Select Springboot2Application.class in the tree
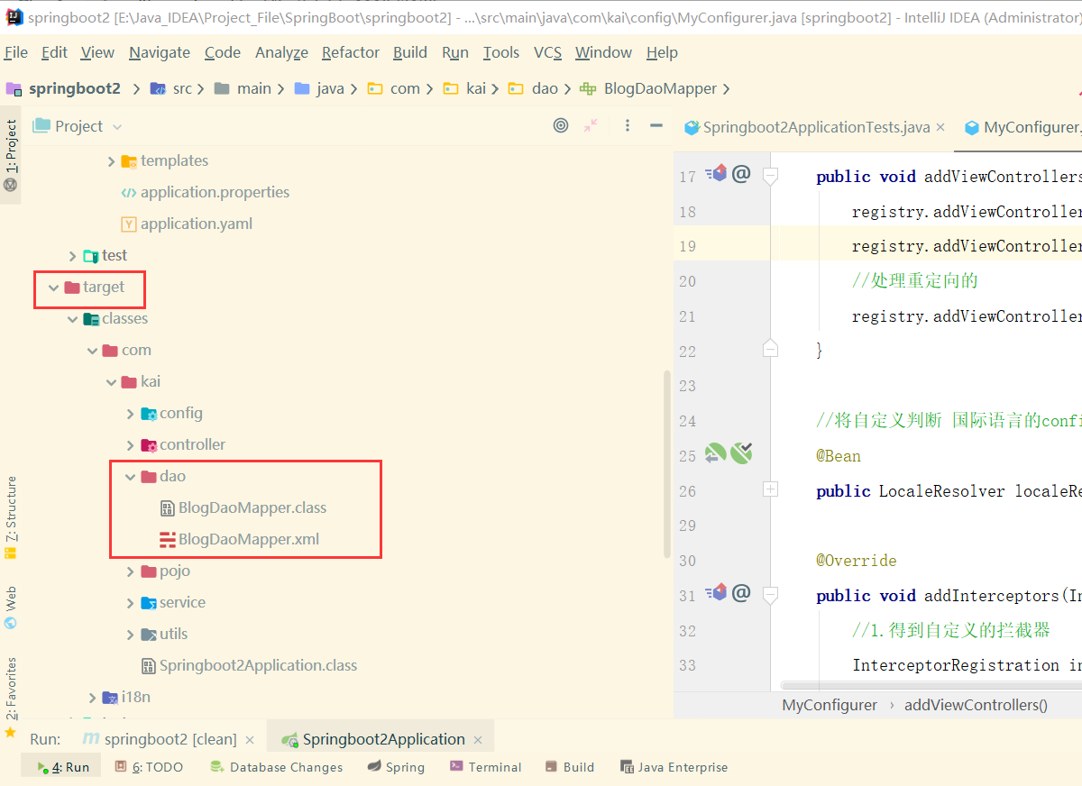 249,665
